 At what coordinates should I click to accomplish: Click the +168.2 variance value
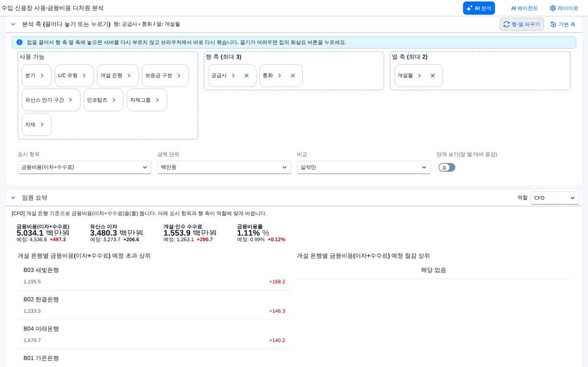pos(277,282)
